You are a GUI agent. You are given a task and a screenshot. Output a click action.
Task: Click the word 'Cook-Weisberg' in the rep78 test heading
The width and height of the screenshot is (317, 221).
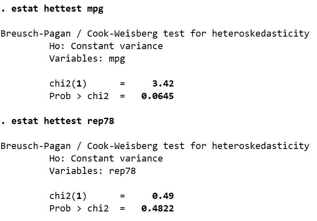(x=122, y=146)
